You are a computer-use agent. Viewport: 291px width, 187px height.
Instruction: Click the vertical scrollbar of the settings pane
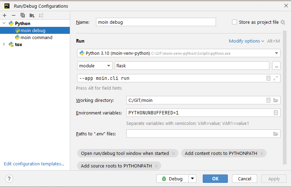(285, 97)
